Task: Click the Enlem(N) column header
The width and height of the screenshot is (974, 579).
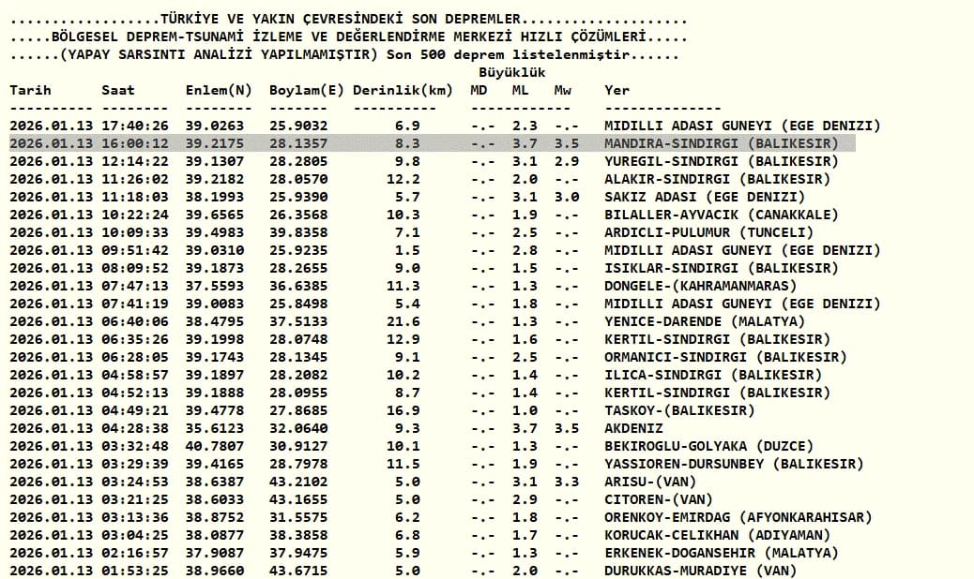Action: pos(219,91)
